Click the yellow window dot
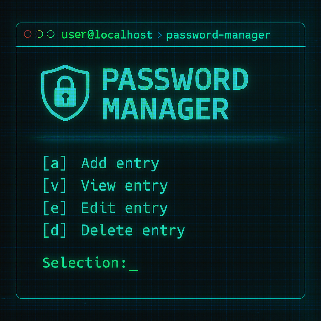321x321 pixels. 39,34
